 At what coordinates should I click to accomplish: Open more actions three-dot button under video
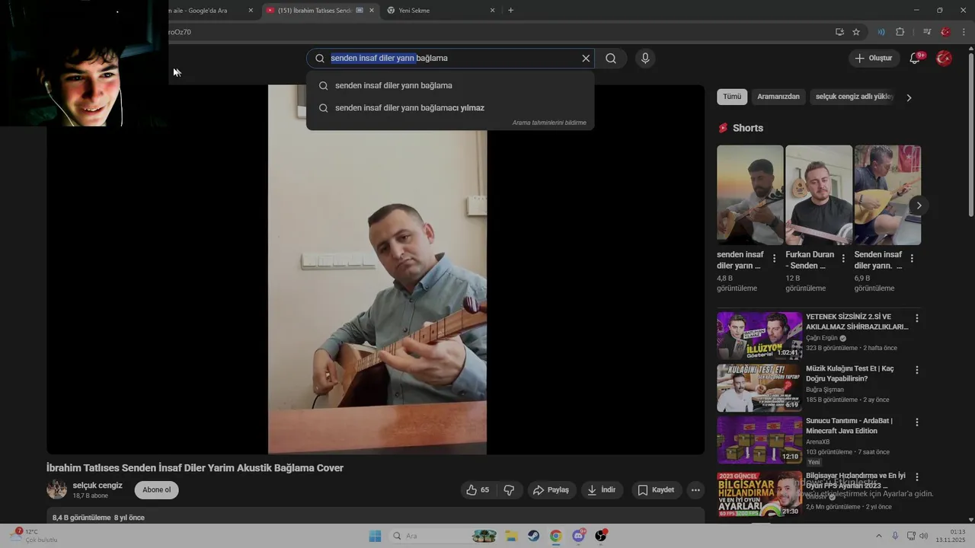click(695, 490)
